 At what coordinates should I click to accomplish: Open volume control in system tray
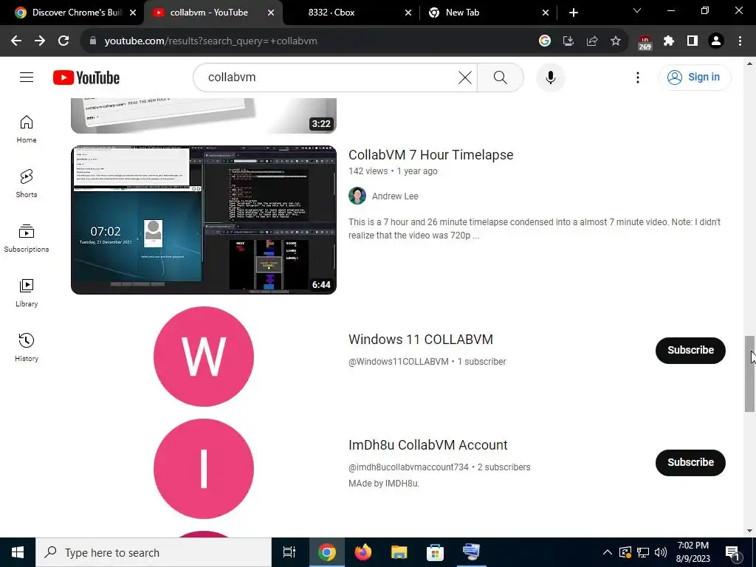pyautogui.click(x=661, y=552)
